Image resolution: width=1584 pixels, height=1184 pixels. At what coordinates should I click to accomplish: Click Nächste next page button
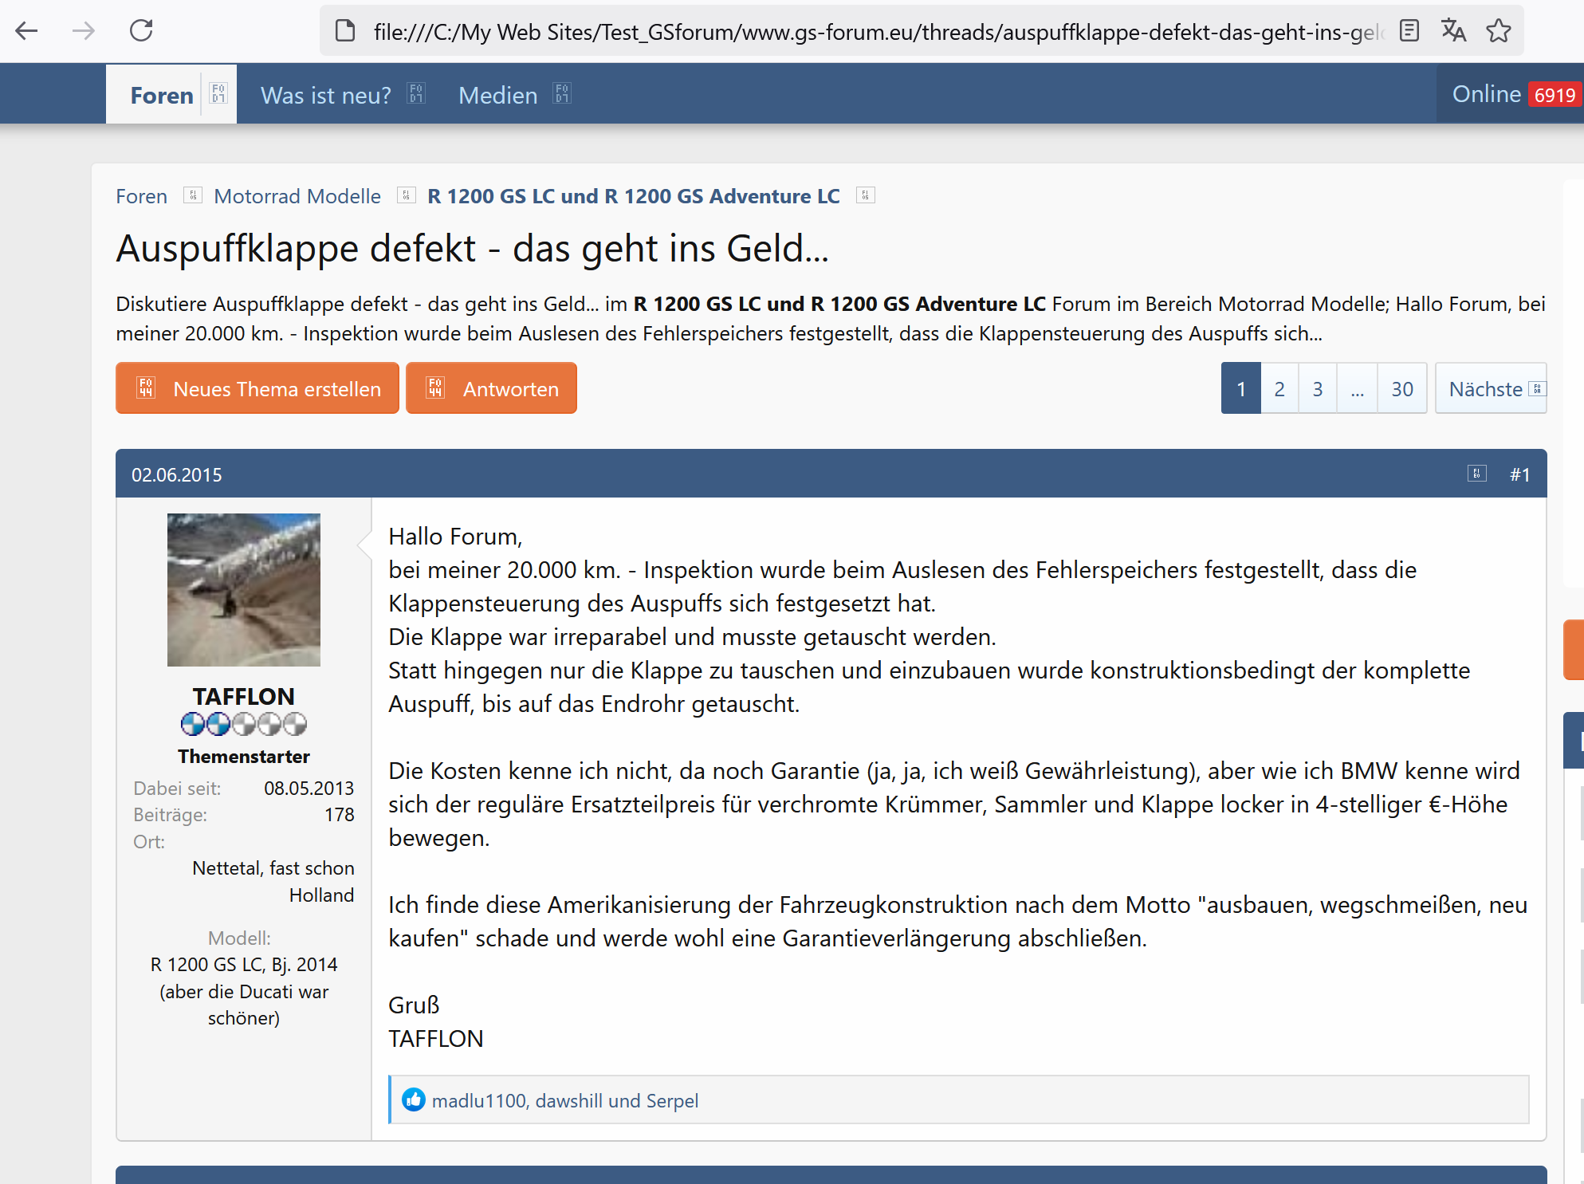[x=1491, y=388]
